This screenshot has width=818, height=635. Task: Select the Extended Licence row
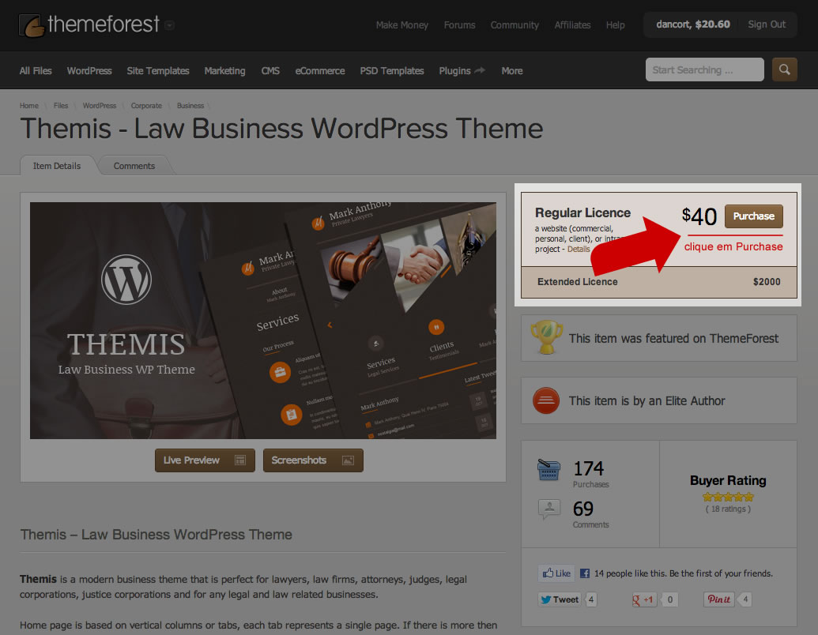[x=659, y=282]
